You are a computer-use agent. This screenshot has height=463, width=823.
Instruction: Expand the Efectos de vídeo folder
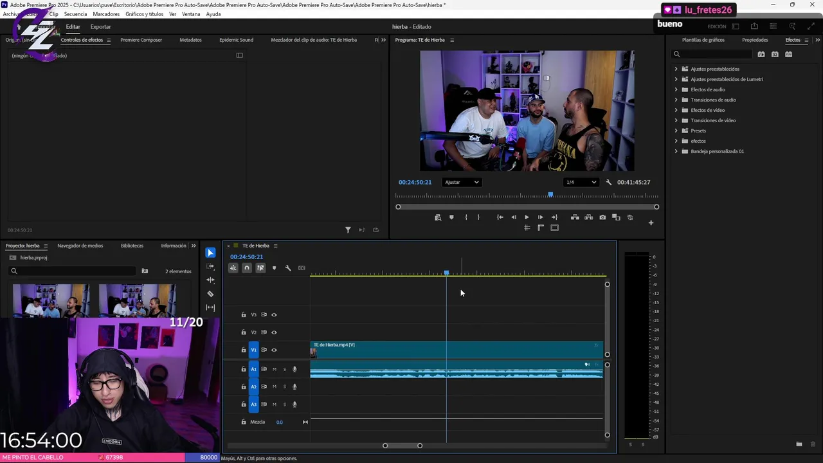pos(676,110)
